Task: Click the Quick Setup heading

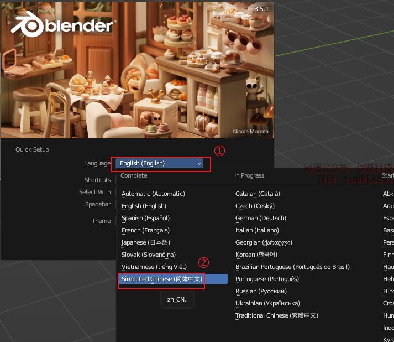Action: click(32, 149)
